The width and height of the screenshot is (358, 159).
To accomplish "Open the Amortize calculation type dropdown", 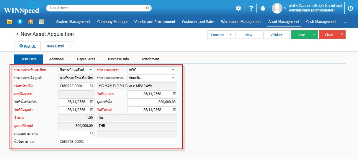I will click(x=173, y=78).
